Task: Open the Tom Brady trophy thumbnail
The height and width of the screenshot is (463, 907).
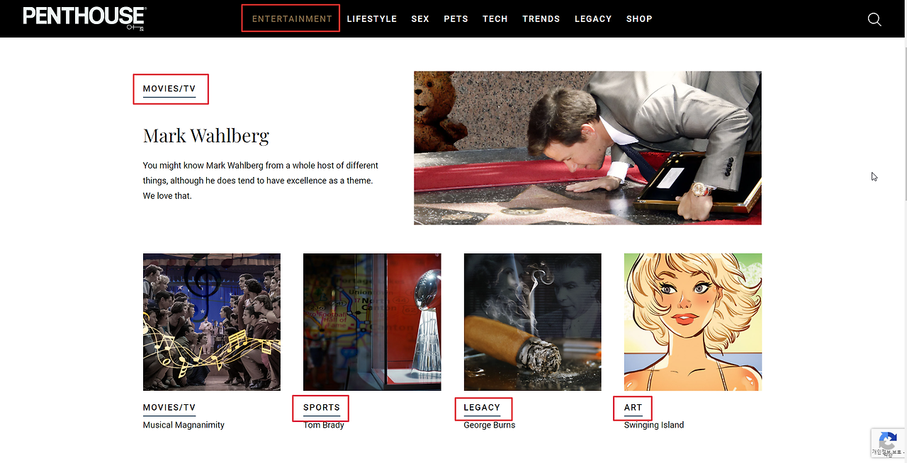Action: [372, 322]
